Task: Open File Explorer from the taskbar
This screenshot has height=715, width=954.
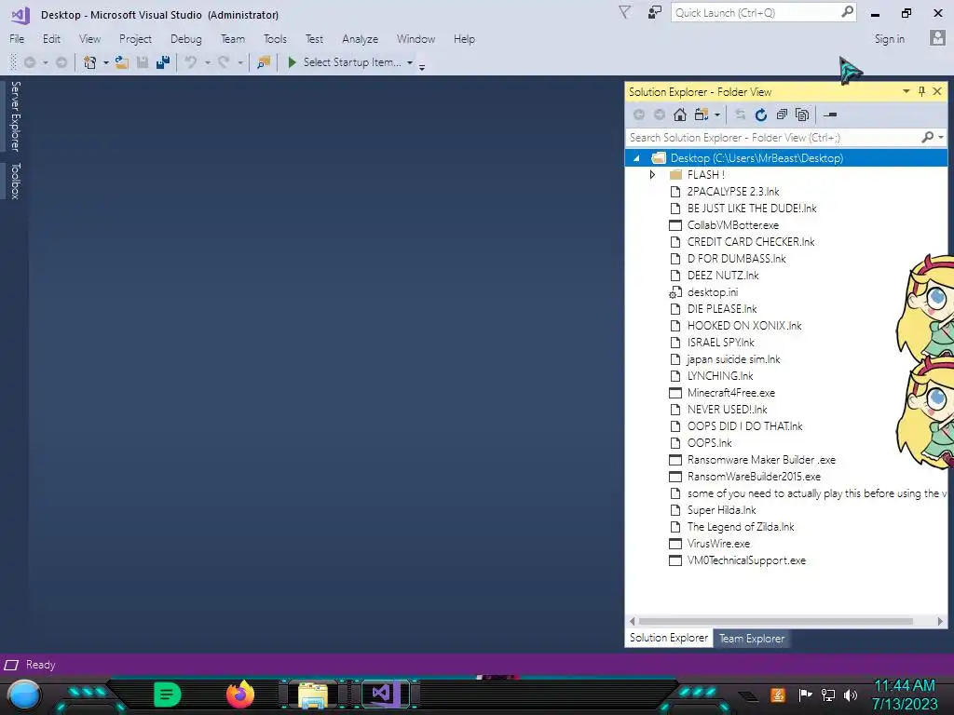Action: tap(312, 695)
